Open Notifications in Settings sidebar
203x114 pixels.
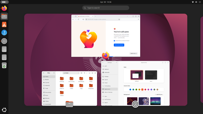(x=110, y=99)
